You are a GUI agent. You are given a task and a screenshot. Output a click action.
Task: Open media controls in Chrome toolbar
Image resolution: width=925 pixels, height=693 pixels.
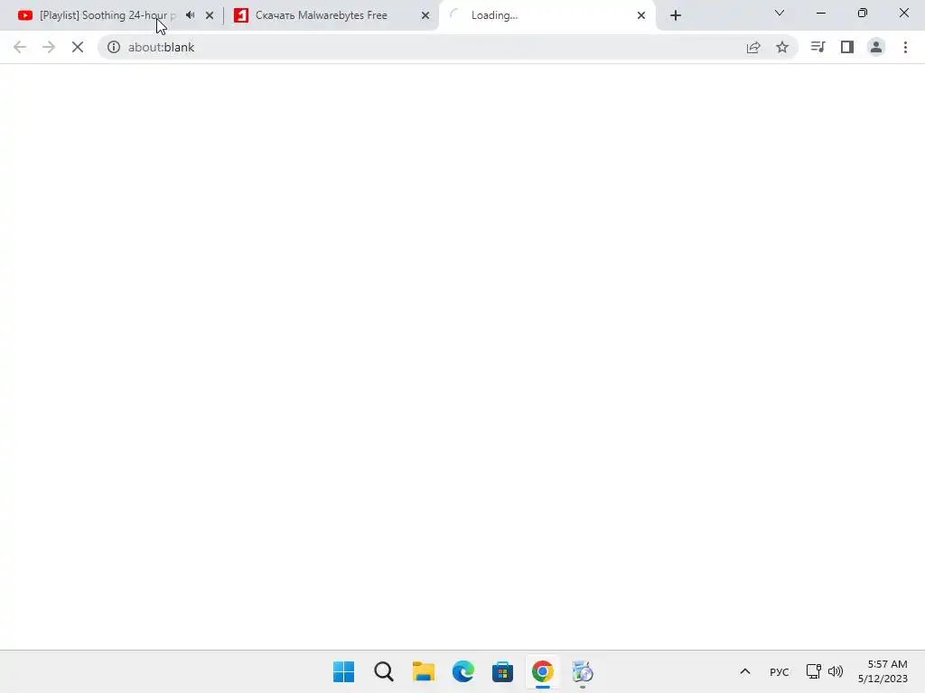coord(818,47)
